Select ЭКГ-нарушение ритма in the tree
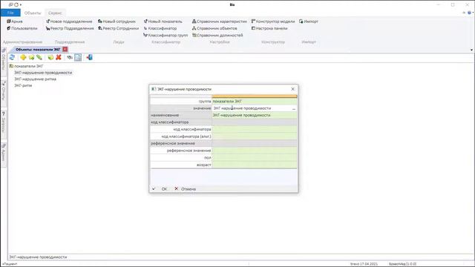The image size is (475, 267). [x=35, y=79]
